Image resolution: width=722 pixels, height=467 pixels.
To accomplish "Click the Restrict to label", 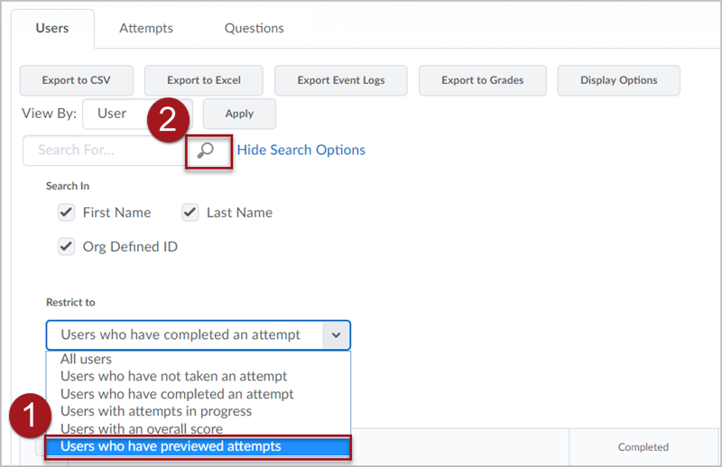I will (70, 302).
